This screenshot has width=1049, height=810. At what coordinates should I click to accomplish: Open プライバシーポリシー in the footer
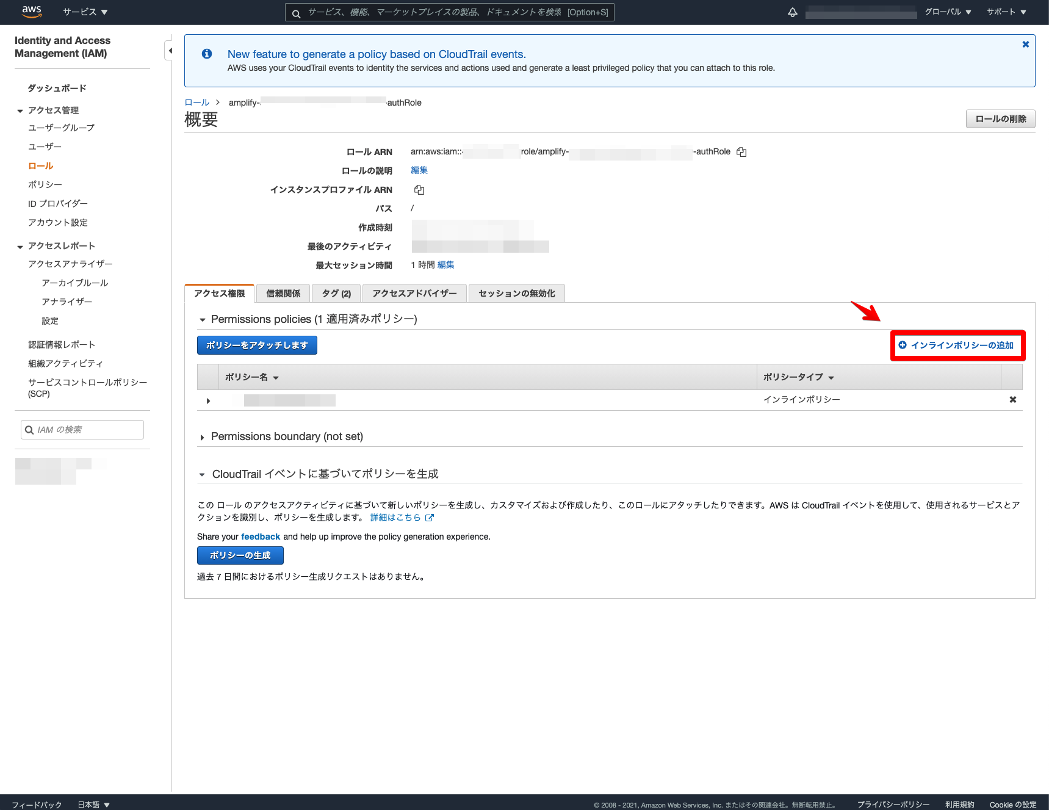point(893,805)
